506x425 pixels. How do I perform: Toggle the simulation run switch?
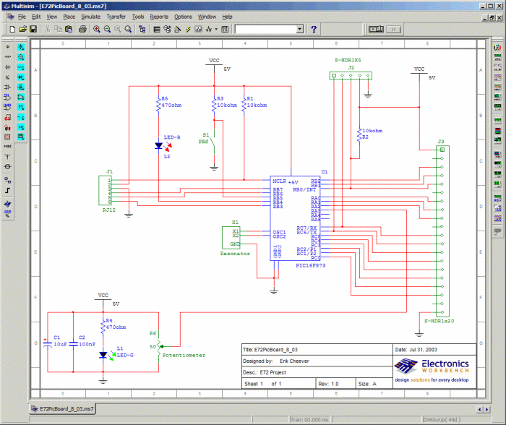[x=376, y=30]
